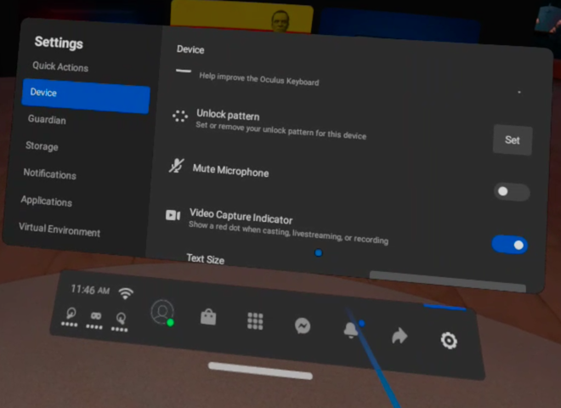Click the white handle bar below dock
Screen dimensions: 561x408
click(x=260, y=371)
